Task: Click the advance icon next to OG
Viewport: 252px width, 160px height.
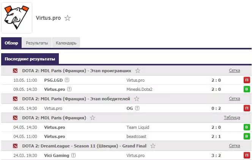Action: (137, 108)
